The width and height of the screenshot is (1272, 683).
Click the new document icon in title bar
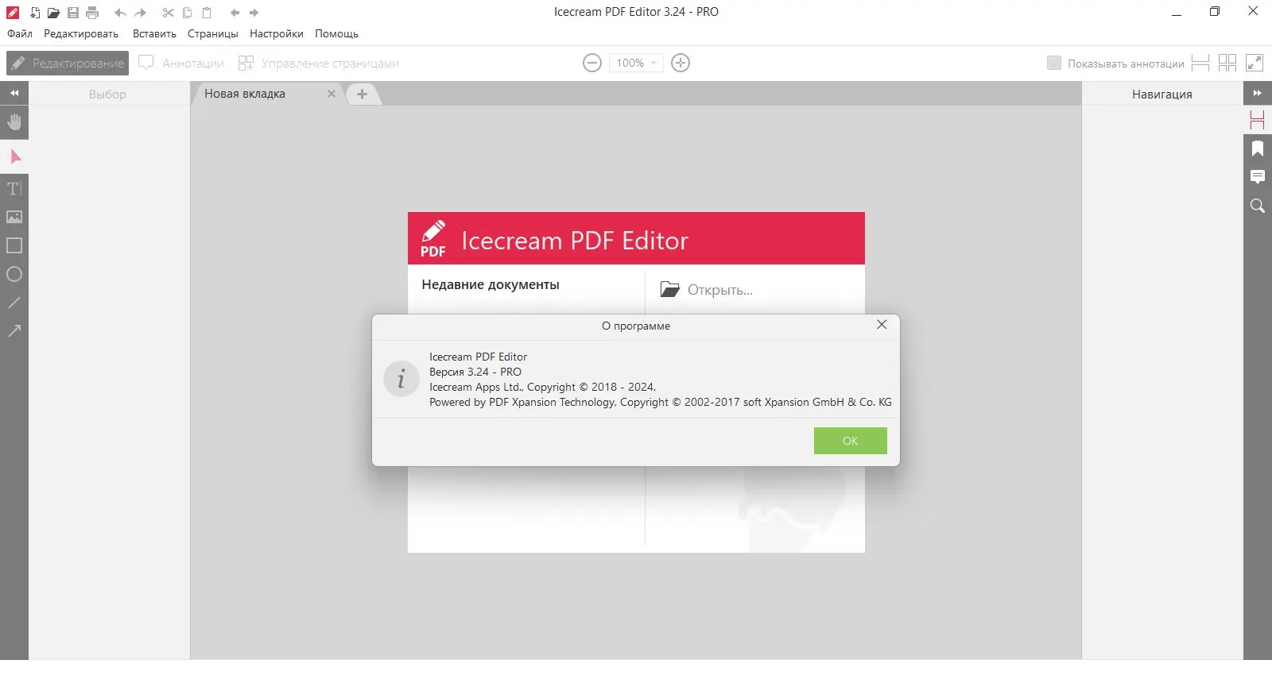35,13
